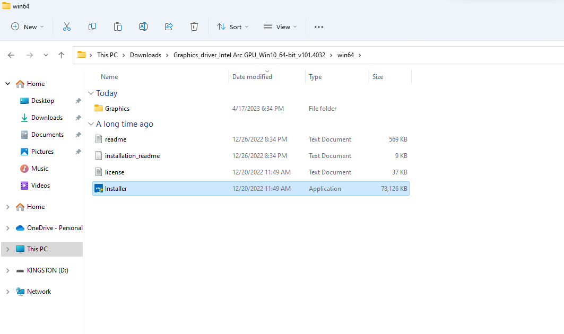Expand the Network tree node
Image resolution: width=564 pixels, height=334 pixels.
(7, 292)
